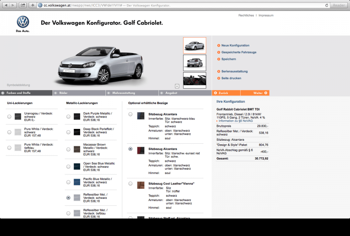Image resolution: width=350 pixels, height=236 pixels.
Task: Click the arrow icon beside Seite drucken
Action: 218,78
